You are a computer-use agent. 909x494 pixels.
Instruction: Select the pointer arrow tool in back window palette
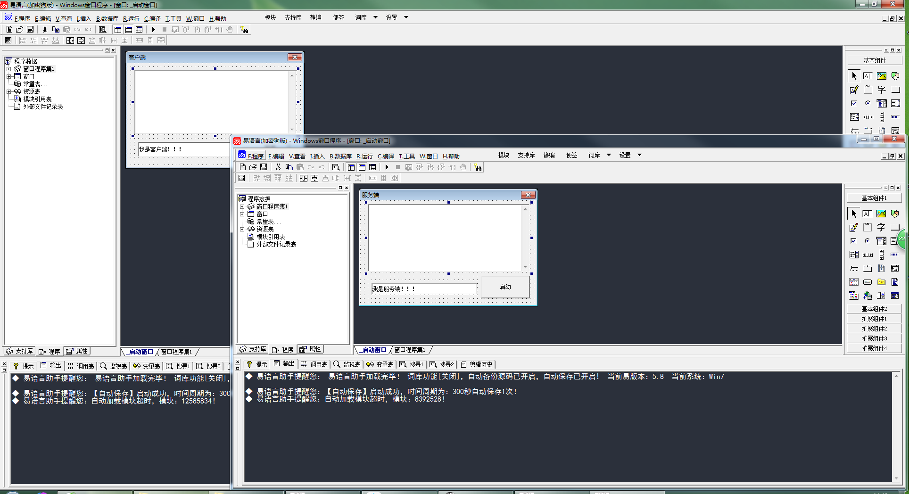[854, 76]
